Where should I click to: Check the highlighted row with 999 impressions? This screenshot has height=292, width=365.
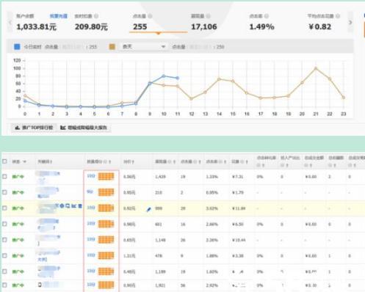click(x=4, y=208)
